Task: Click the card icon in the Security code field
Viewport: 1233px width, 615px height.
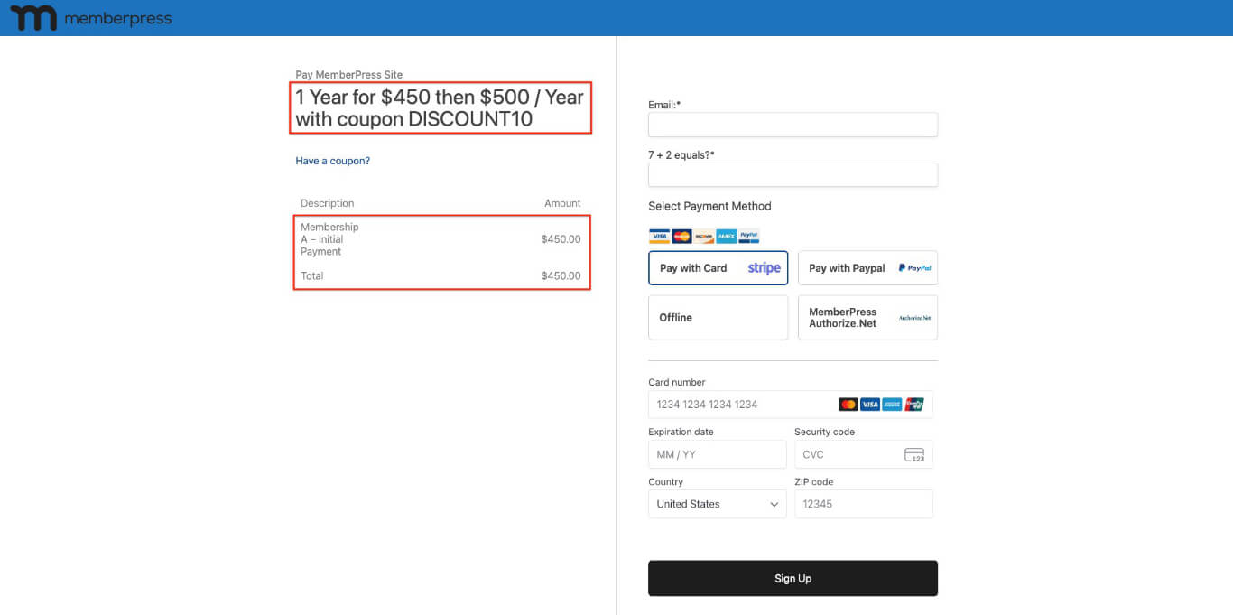Action: tap(916, 454)
